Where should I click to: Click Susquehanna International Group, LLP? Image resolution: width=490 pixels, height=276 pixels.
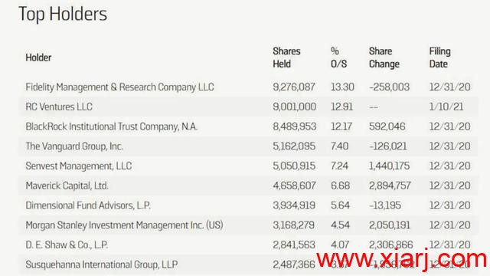tap(102, 264)
